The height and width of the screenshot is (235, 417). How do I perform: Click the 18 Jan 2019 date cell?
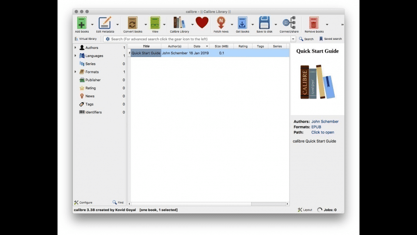tap(198, 53)
